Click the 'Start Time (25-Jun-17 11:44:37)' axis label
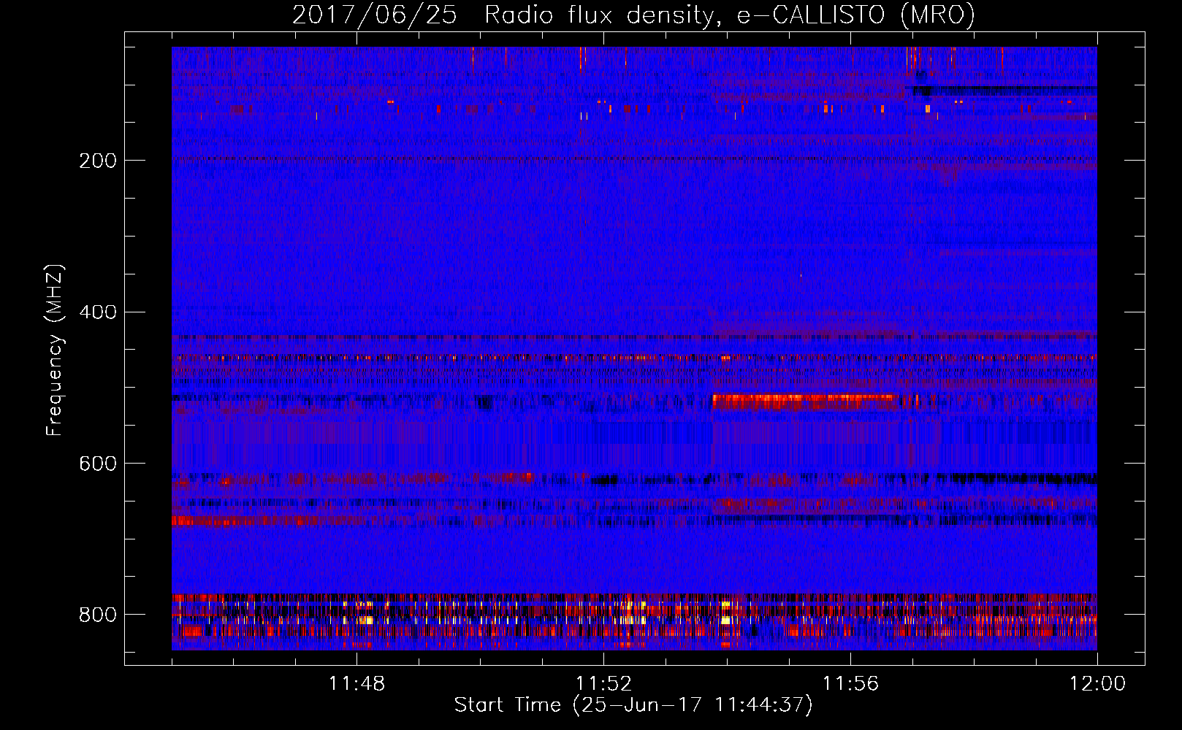Screen dimensions: 1182x730 633,705
